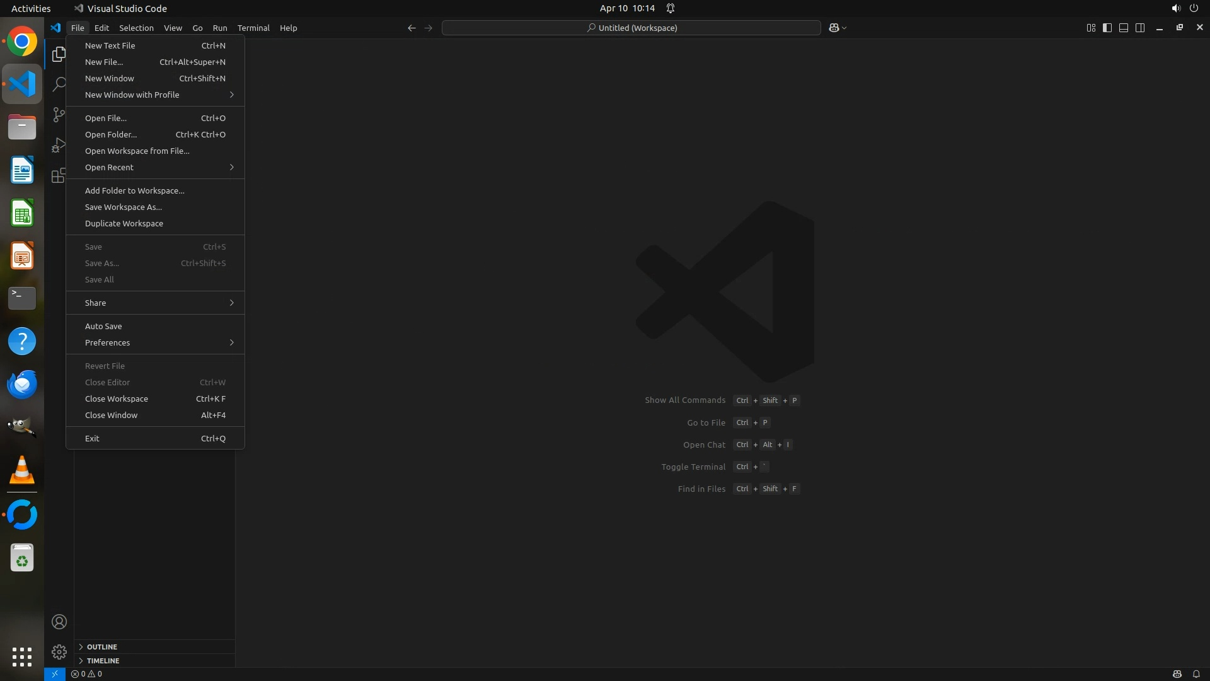Viewport: 1210px width, 681px height.
Task: Click the remote window status bar icon
Action: (55, 674)
